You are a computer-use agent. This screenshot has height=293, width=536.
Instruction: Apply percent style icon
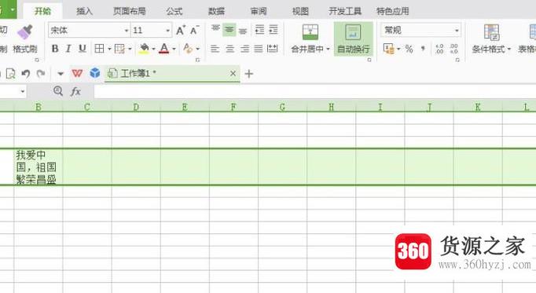[409, 49]
